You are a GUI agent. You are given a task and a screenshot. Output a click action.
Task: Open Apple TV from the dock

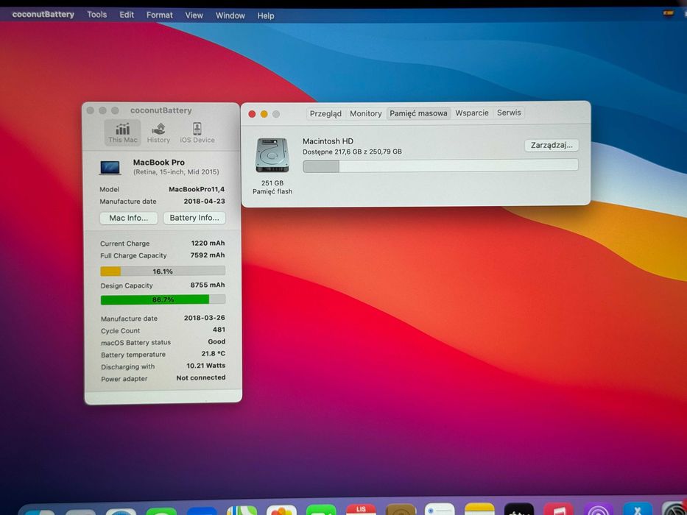click(x=519, y=509)
